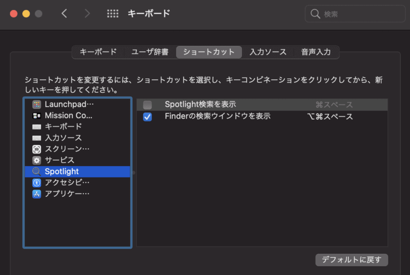Choose the App Store icon アプリケー…
This screenshot has width=410, height=275.
tap(36, 194)
